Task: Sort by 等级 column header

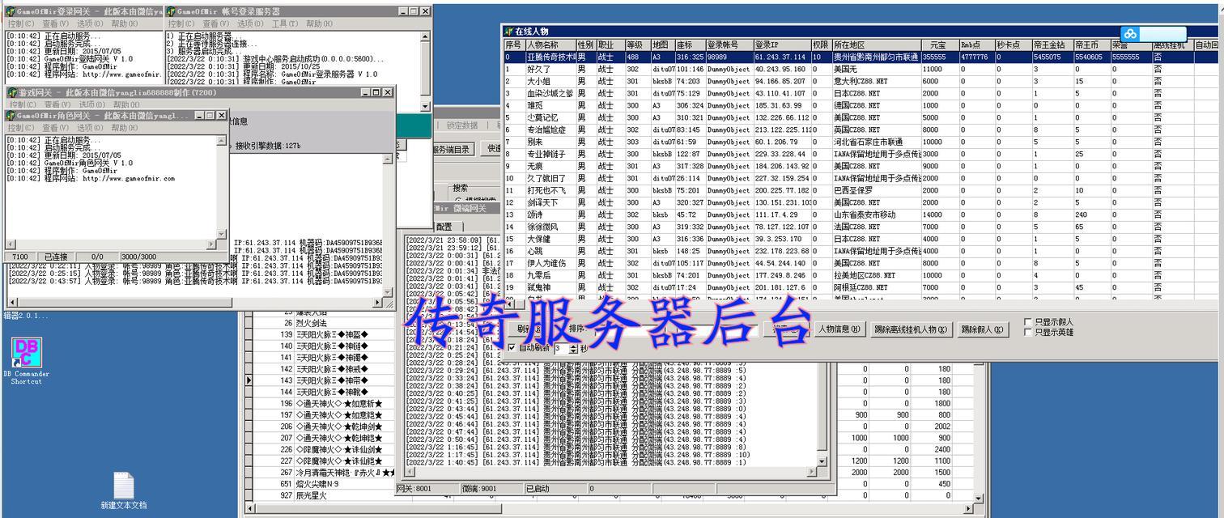Action: [636, 45]
